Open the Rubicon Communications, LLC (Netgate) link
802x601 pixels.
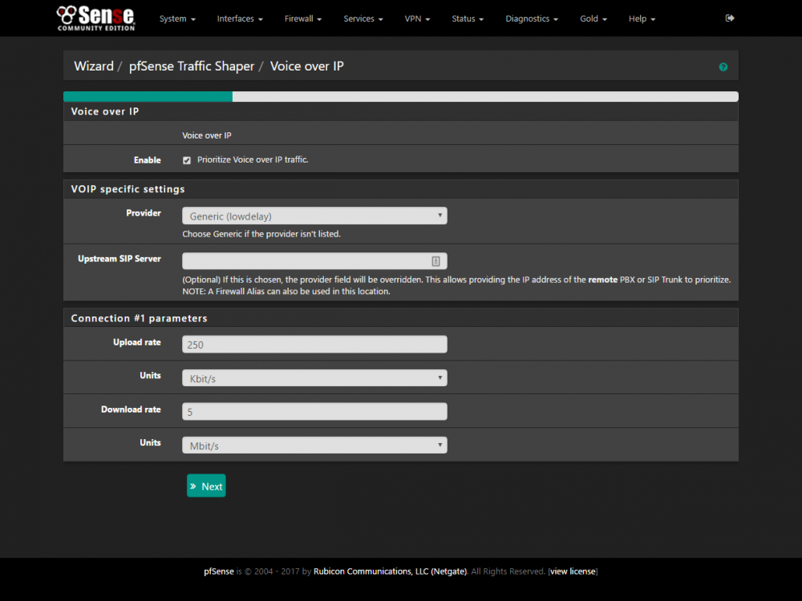pyautogui.click(x=390, y=571)
